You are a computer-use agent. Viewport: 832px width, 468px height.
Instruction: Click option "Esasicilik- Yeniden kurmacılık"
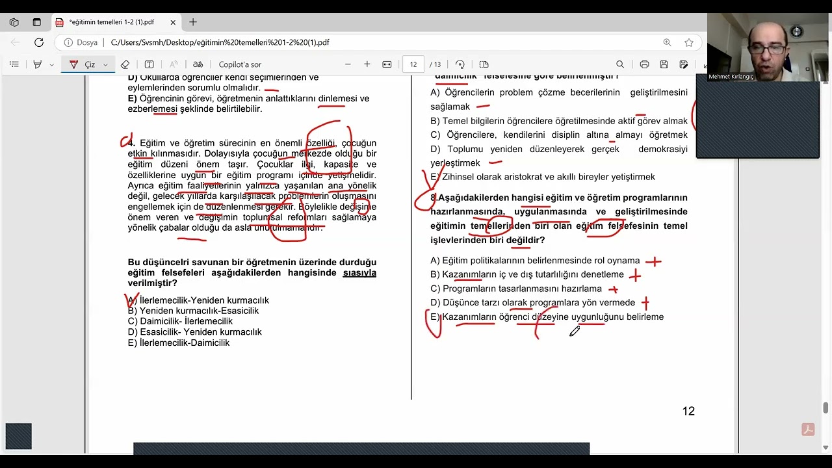201,331
